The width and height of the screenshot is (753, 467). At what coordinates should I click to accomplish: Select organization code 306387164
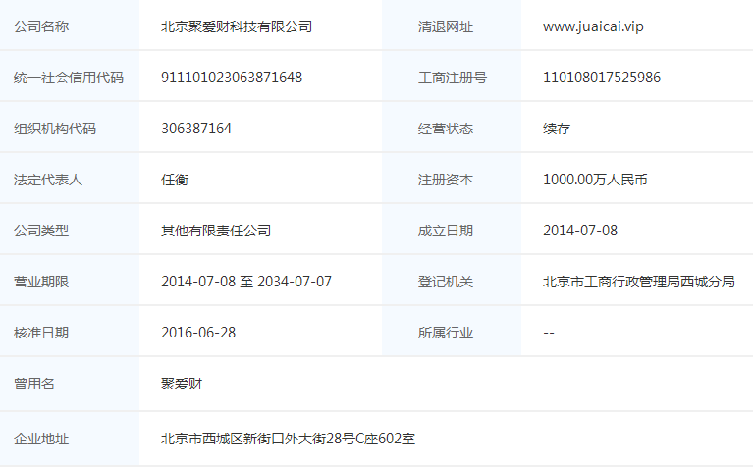pos(196,129)
